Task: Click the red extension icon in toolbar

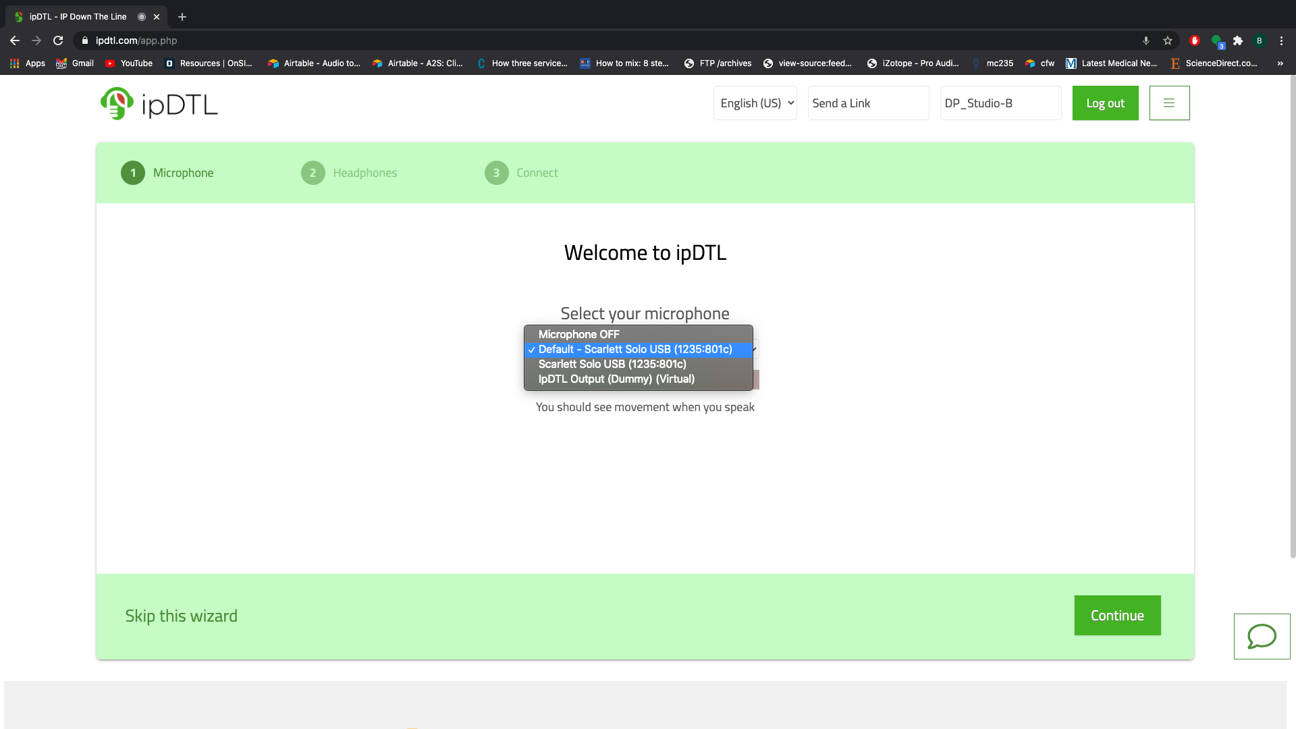Action: (x=1195, y=40)
